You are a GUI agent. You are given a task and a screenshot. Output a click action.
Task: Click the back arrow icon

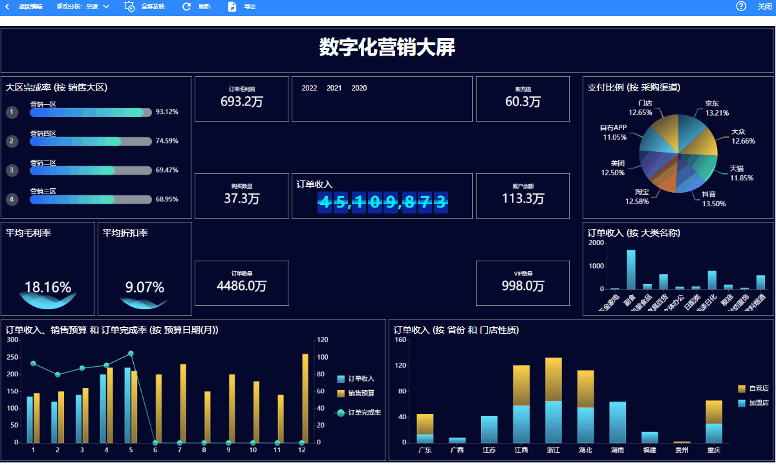click(7, 6)
